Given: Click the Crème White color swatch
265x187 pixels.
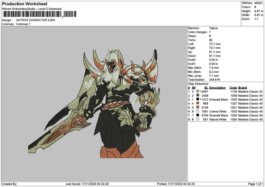Looking at the screenshot, I should [198, 111].
